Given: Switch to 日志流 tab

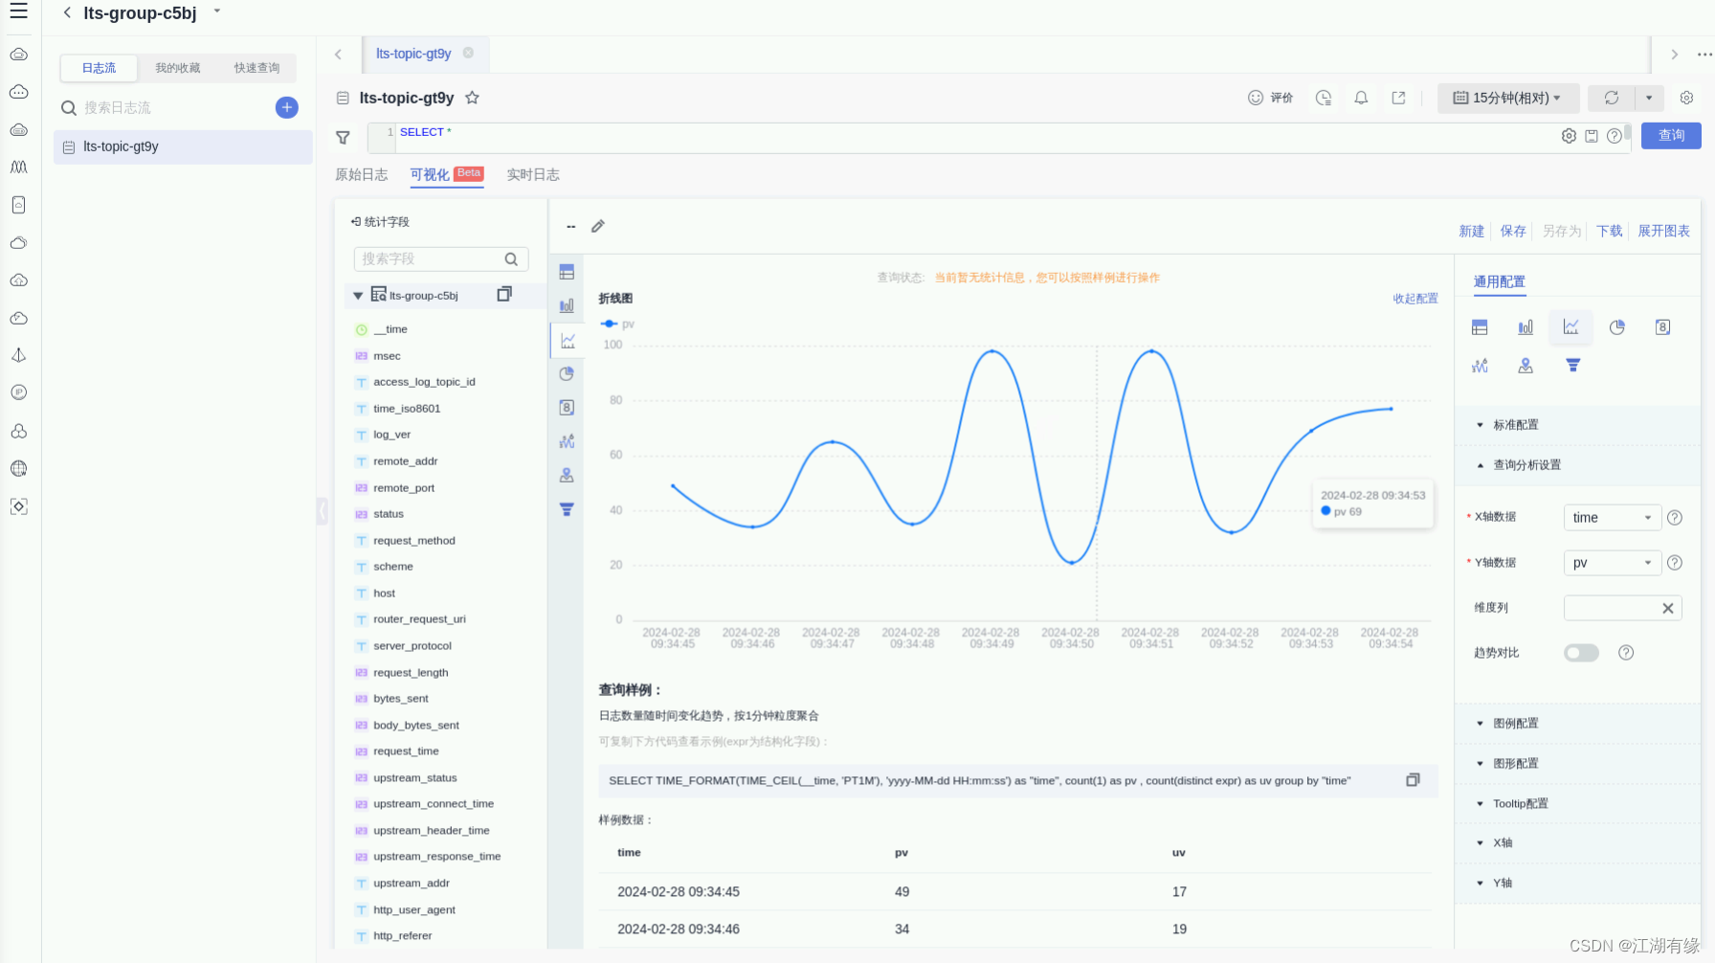Looking at the screenshot, I should point(99,68).
